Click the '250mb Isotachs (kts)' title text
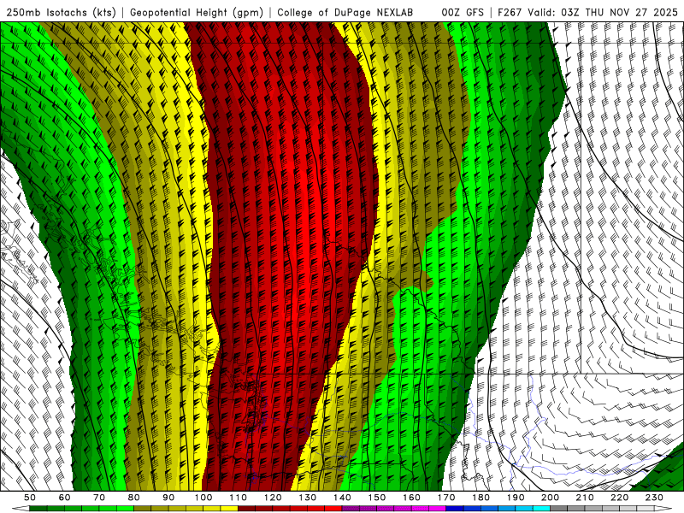684x513 pixels. point(61,12)
